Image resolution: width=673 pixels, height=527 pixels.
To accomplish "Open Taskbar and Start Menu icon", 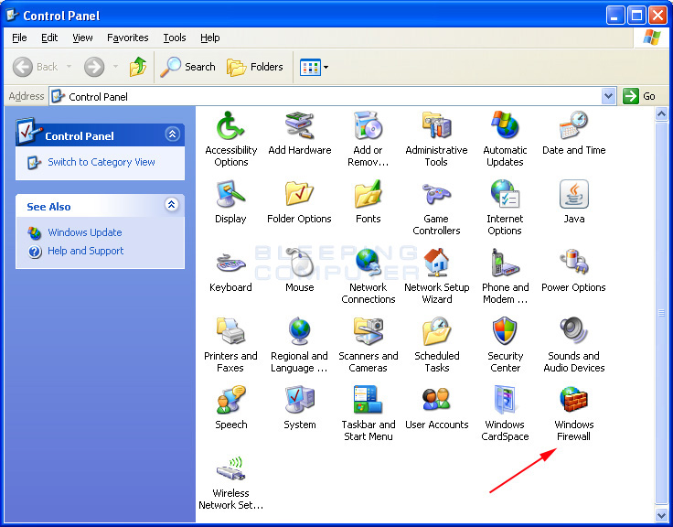I will pyautogui.click(x=368, y=401).
